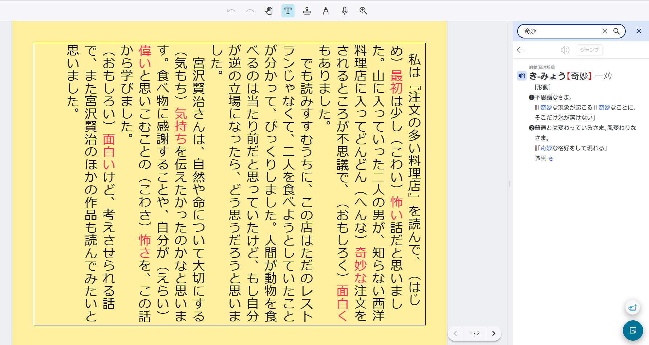The image size is (649, 345).
Task: Select the hand pan tool
Action: [269, 11]
